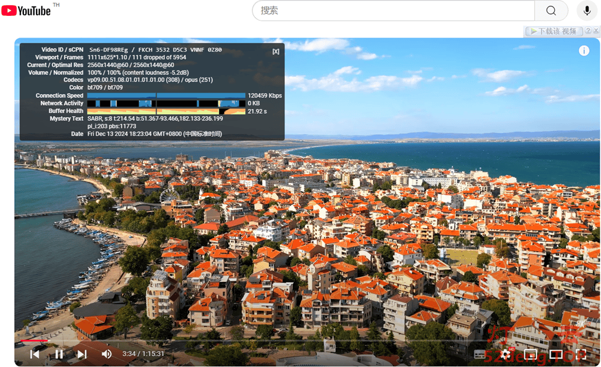Viewport: 601px width, 367px height.
Task: Click the 下载该视频 download button
Action: click(553, 32)
